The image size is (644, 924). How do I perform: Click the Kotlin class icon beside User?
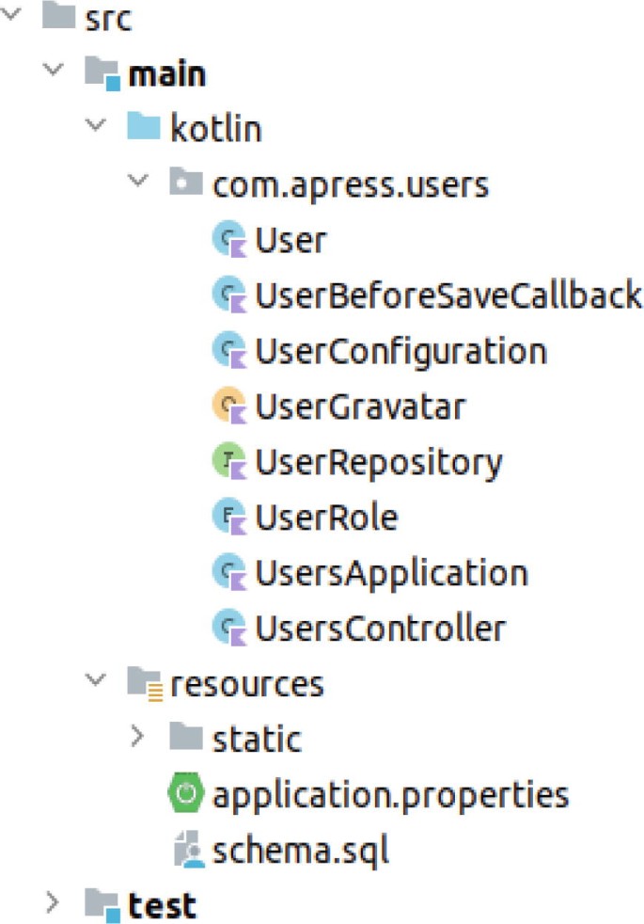tap(229, 240)
